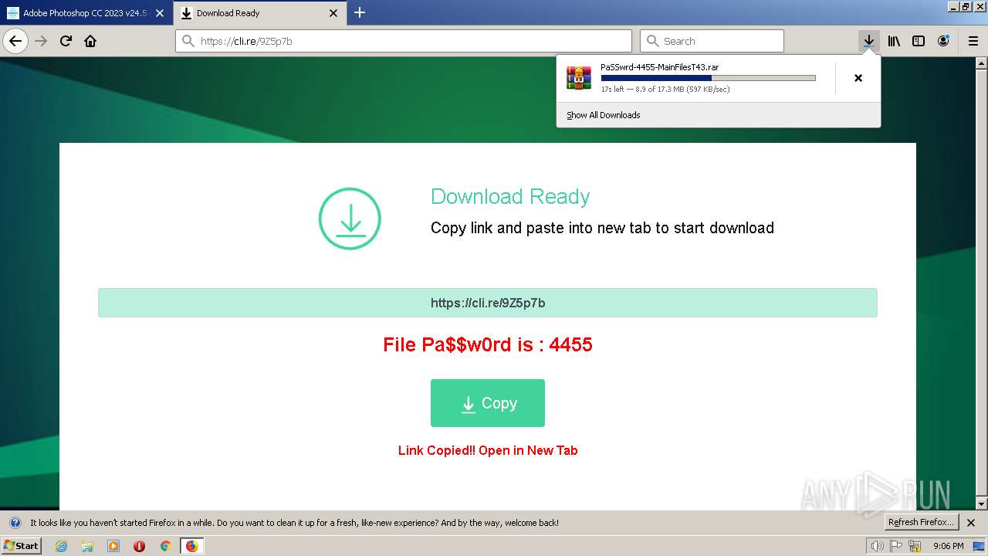Open the Firefox home page icon
The height and width of the screenshot is (556, 988).
(90, 41)
